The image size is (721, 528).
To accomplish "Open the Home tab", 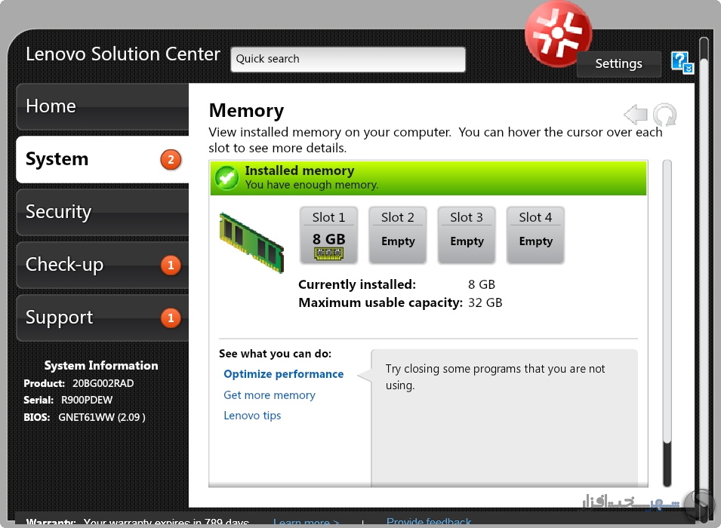I will click(103, 106).
